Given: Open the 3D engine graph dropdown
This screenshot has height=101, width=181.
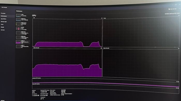Looking at the screenshot, I should pyautogui.click(x=34, y=18).
